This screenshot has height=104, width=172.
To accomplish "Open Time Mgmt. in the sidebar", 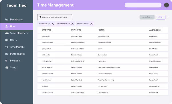I will pyautogui.click(x=17, y=47).
